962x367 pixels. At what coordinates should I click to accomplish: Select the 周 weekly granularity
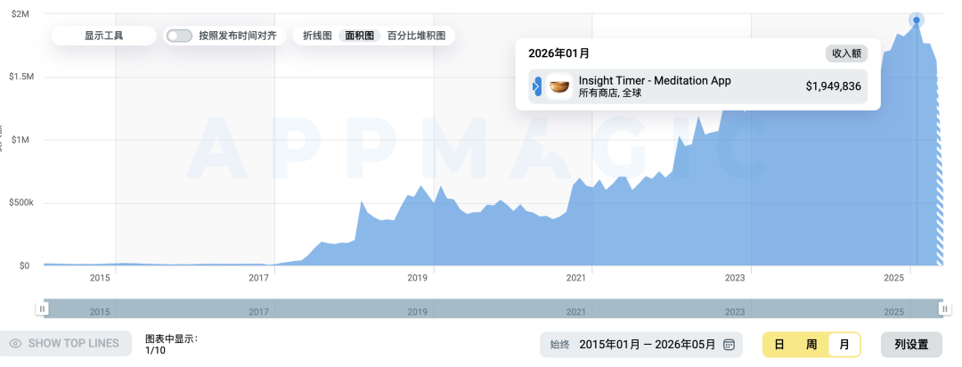coord(811,345)
